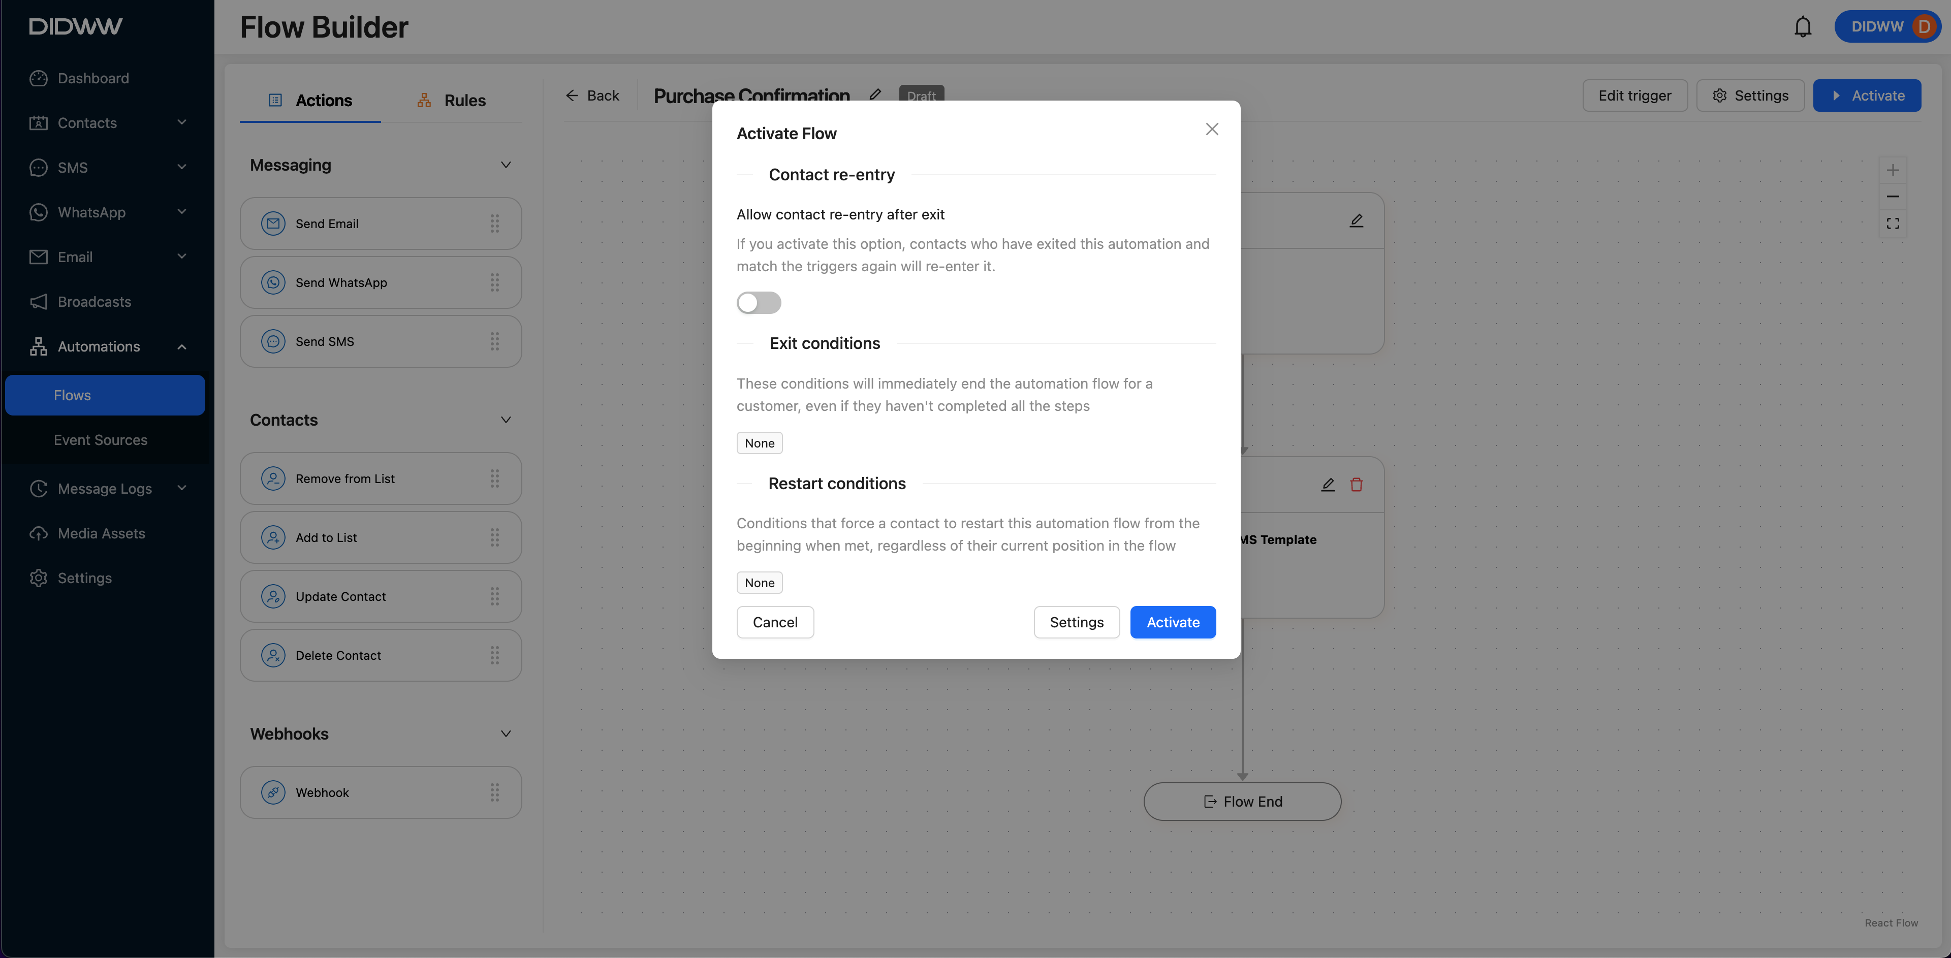Click the Send WhatsApp action icon
The width and height of the screenshot is (1951, 958).
point(273,282)
